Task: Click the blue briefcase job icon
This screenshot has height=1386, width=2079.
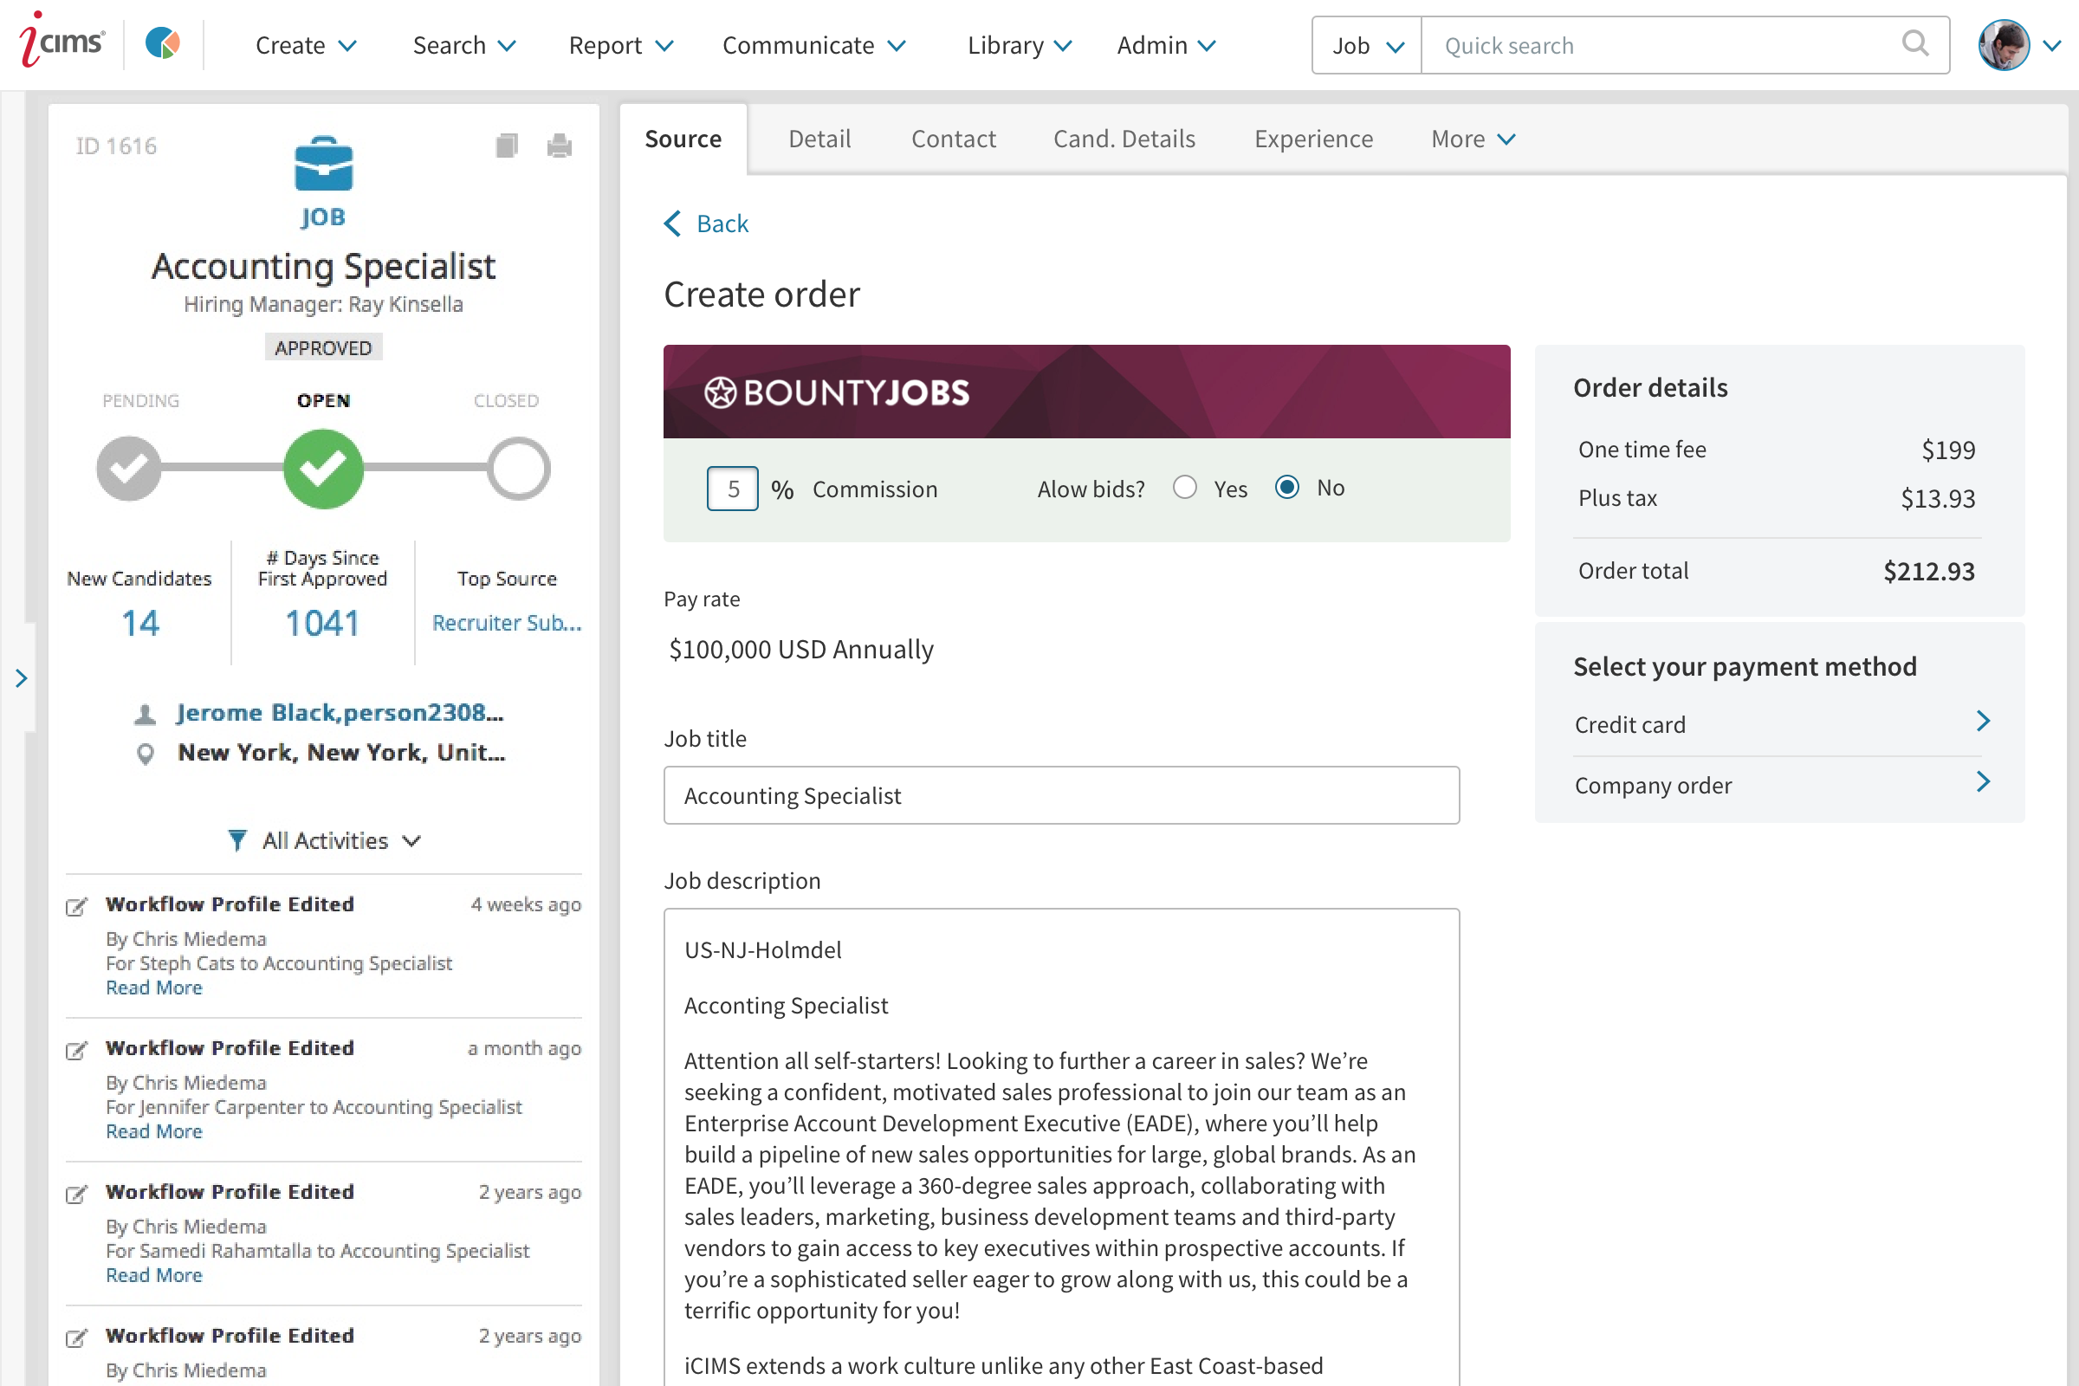Action: point(322,164)
